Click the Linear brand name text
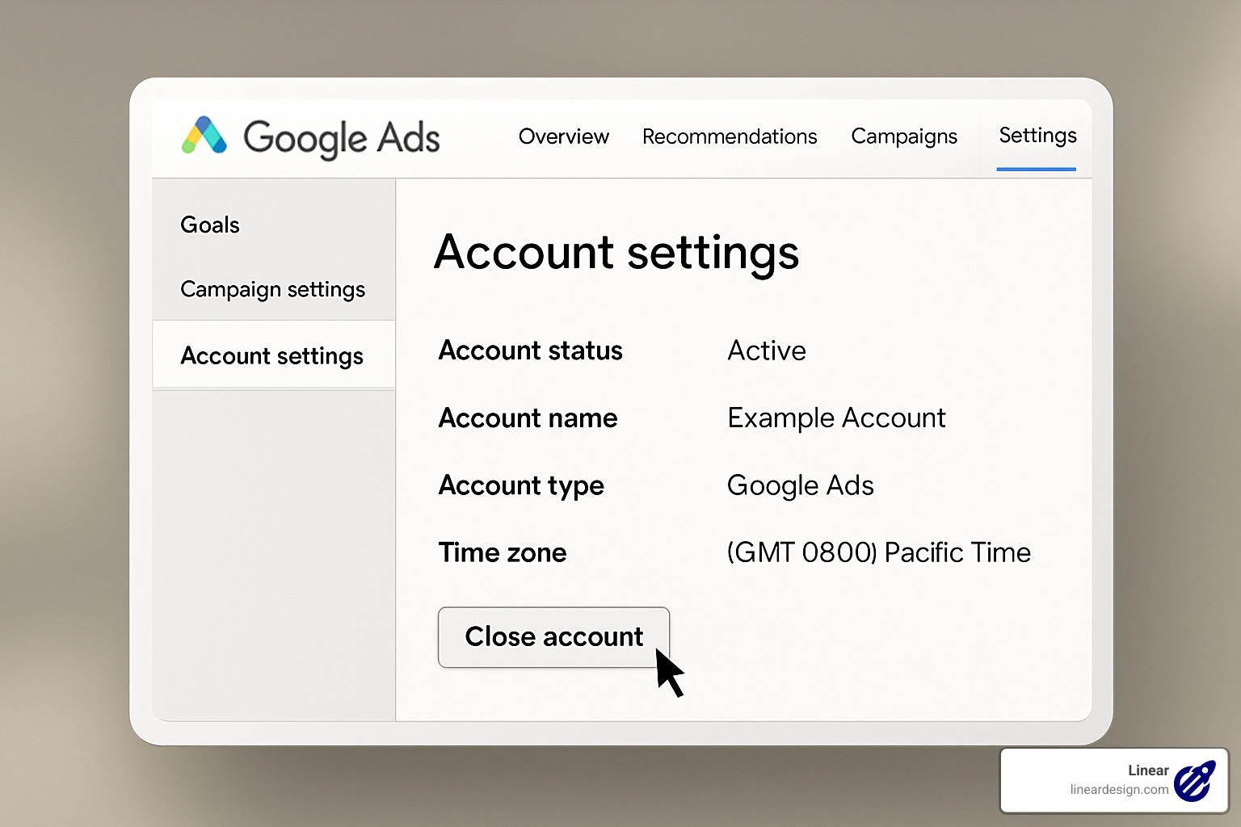 tap(1148, 770)
